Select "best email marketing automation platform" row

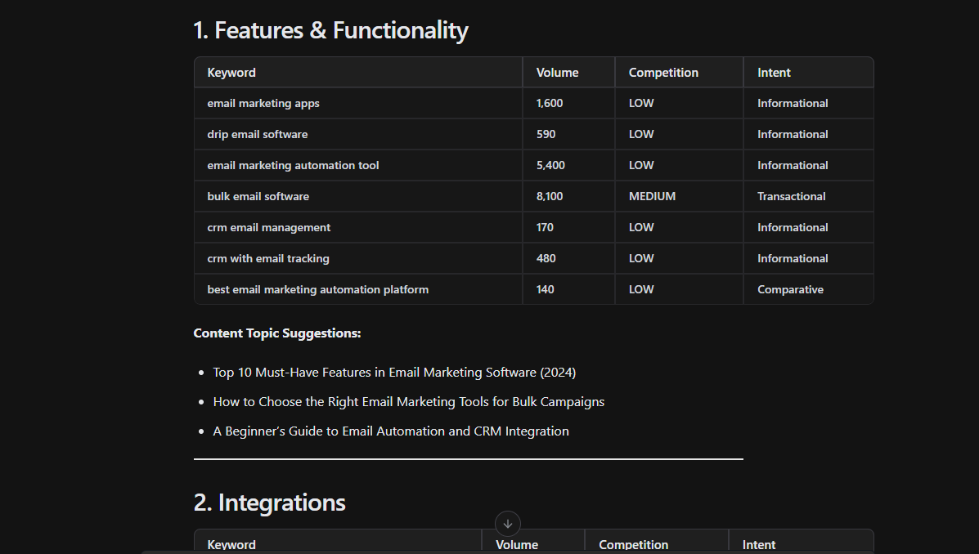(x=317, y=290)
